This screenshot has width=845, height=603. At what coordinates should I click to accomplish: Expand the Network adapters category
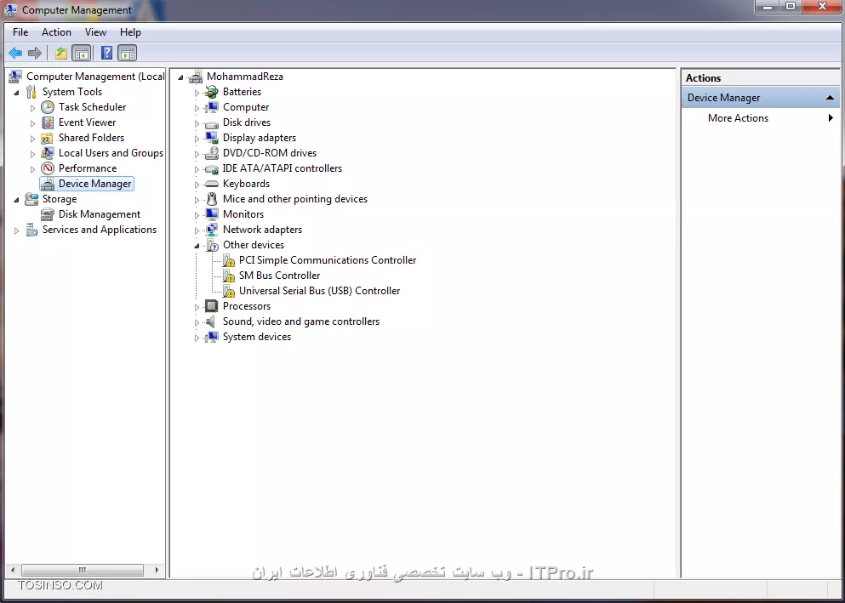(197, 230)
